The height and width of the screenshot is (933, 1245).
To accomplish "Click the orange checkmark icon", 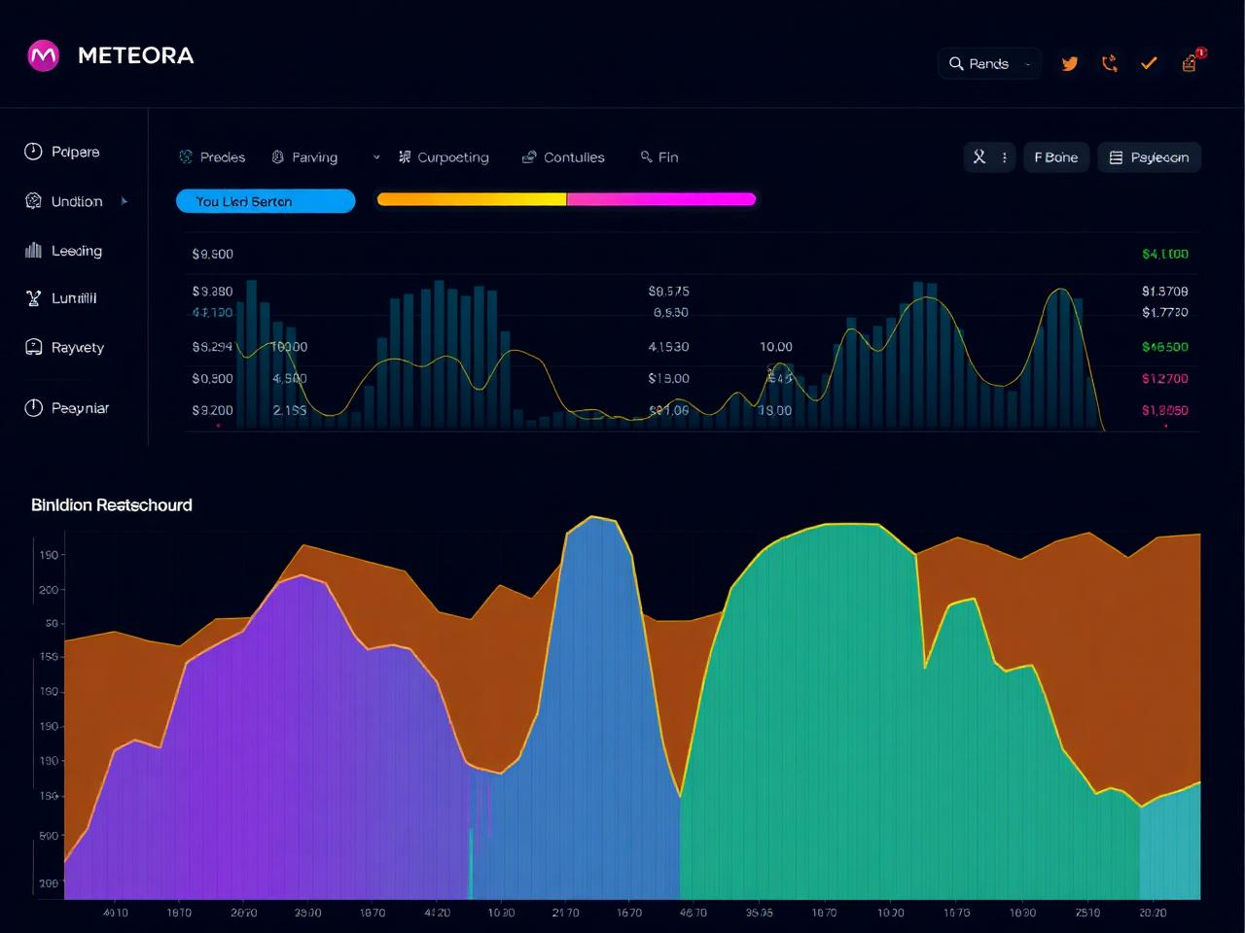I will point(1149,63).
